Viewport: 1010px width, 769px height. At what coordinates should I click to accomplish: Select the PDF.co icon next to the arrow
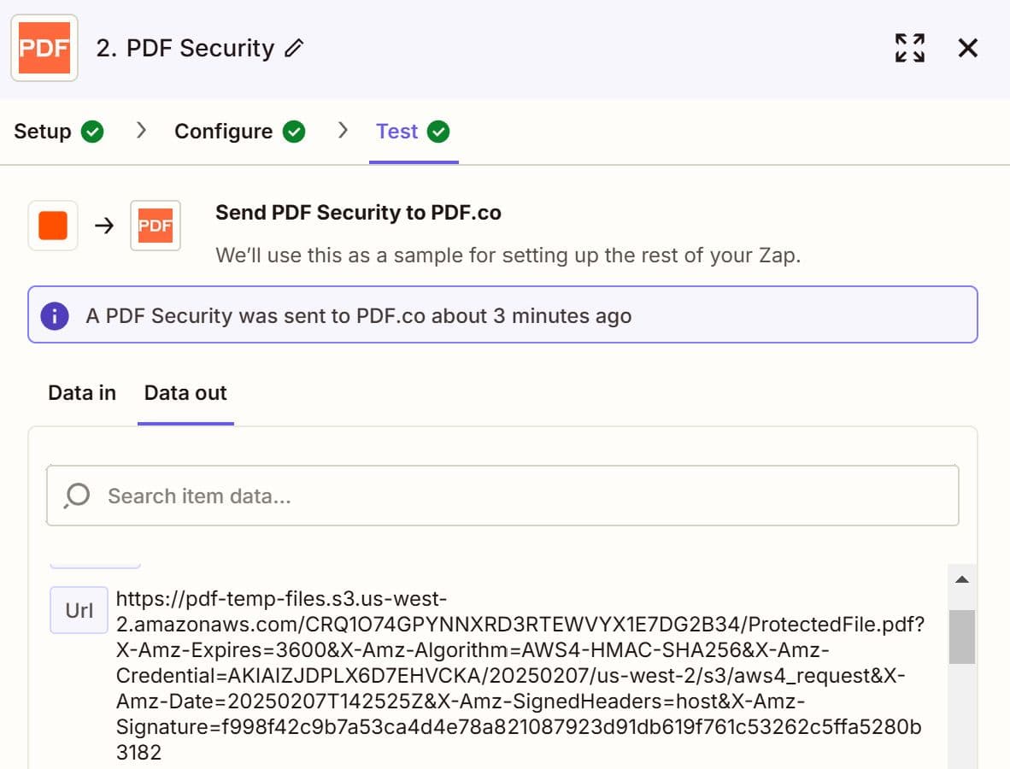click(x=156, y=225)
